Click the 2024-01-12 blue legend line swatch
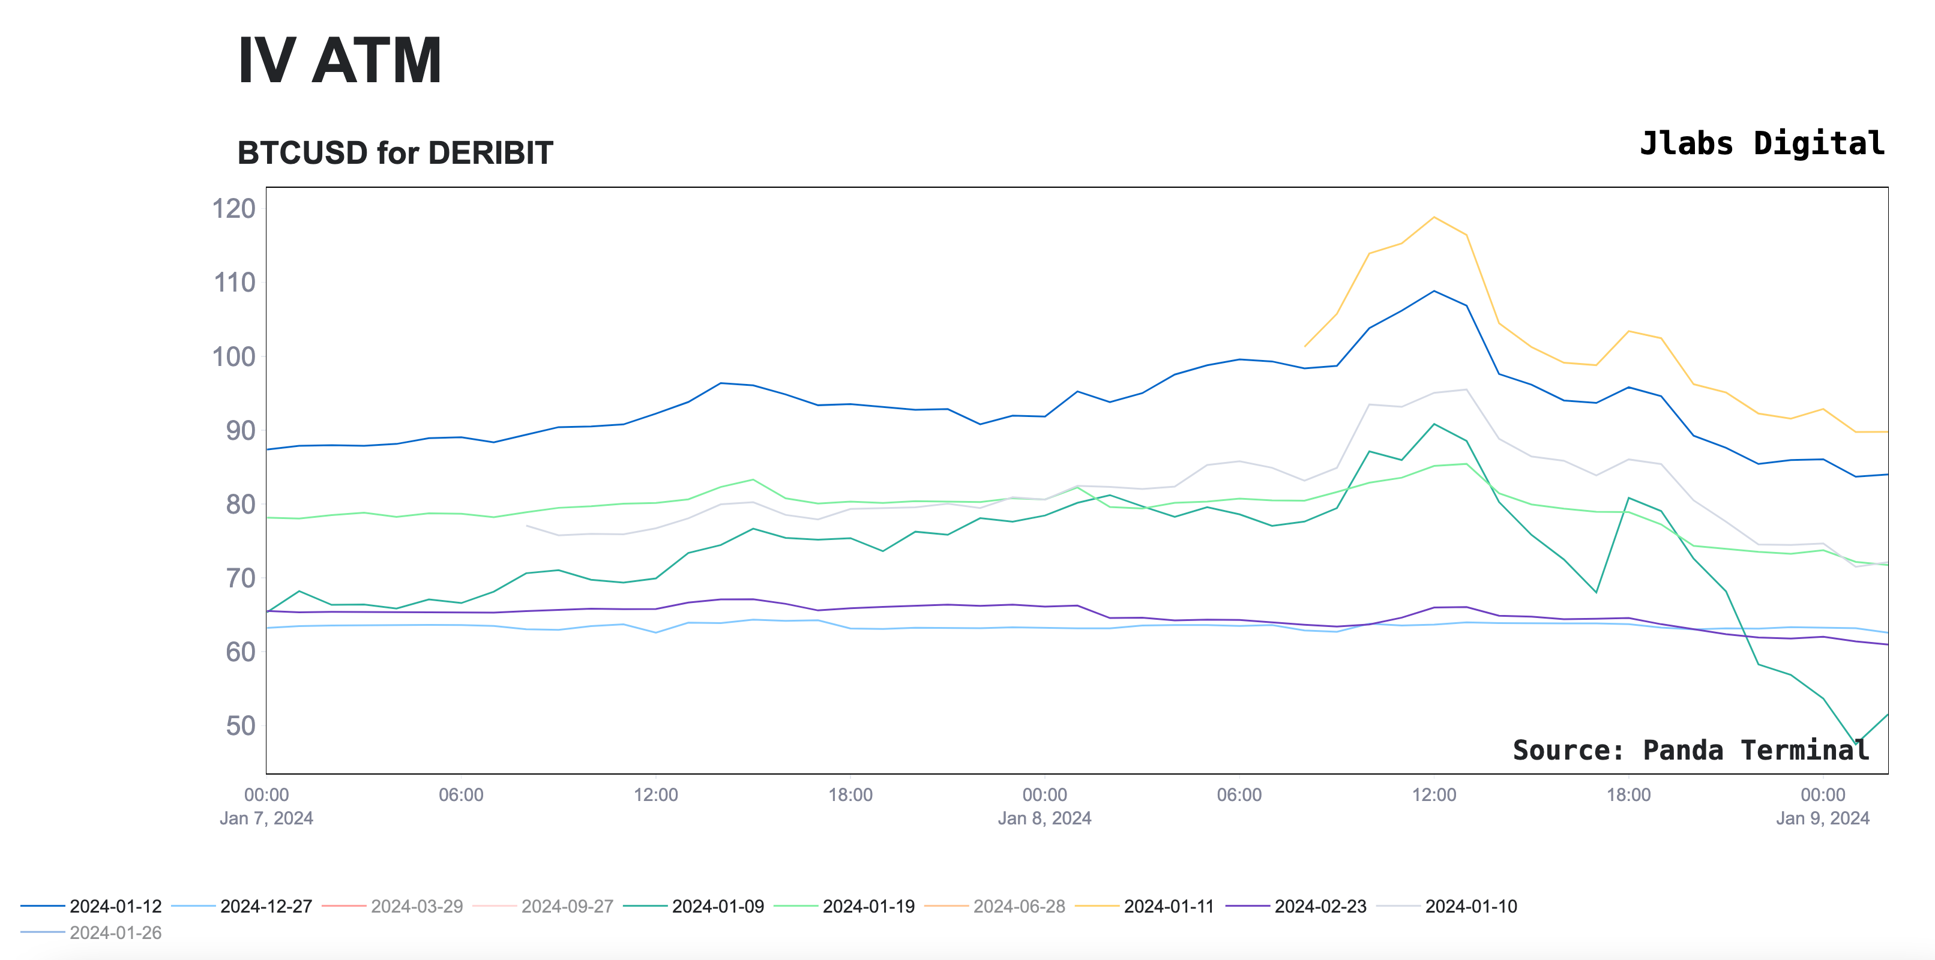Screen dimensions: 1935x960 [43, 906]
